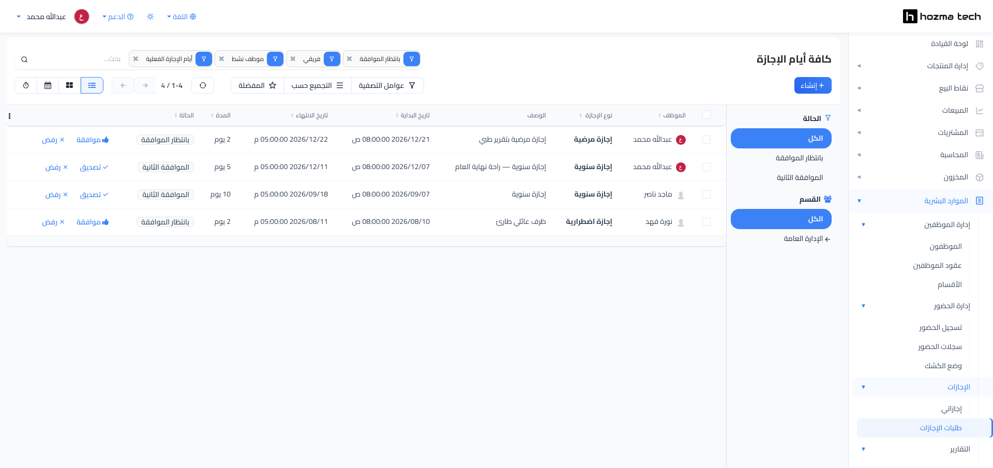Screen dimensions: 993x468
Task: Open the سجلات الحضور sidebar item
Action: point(940,346)
